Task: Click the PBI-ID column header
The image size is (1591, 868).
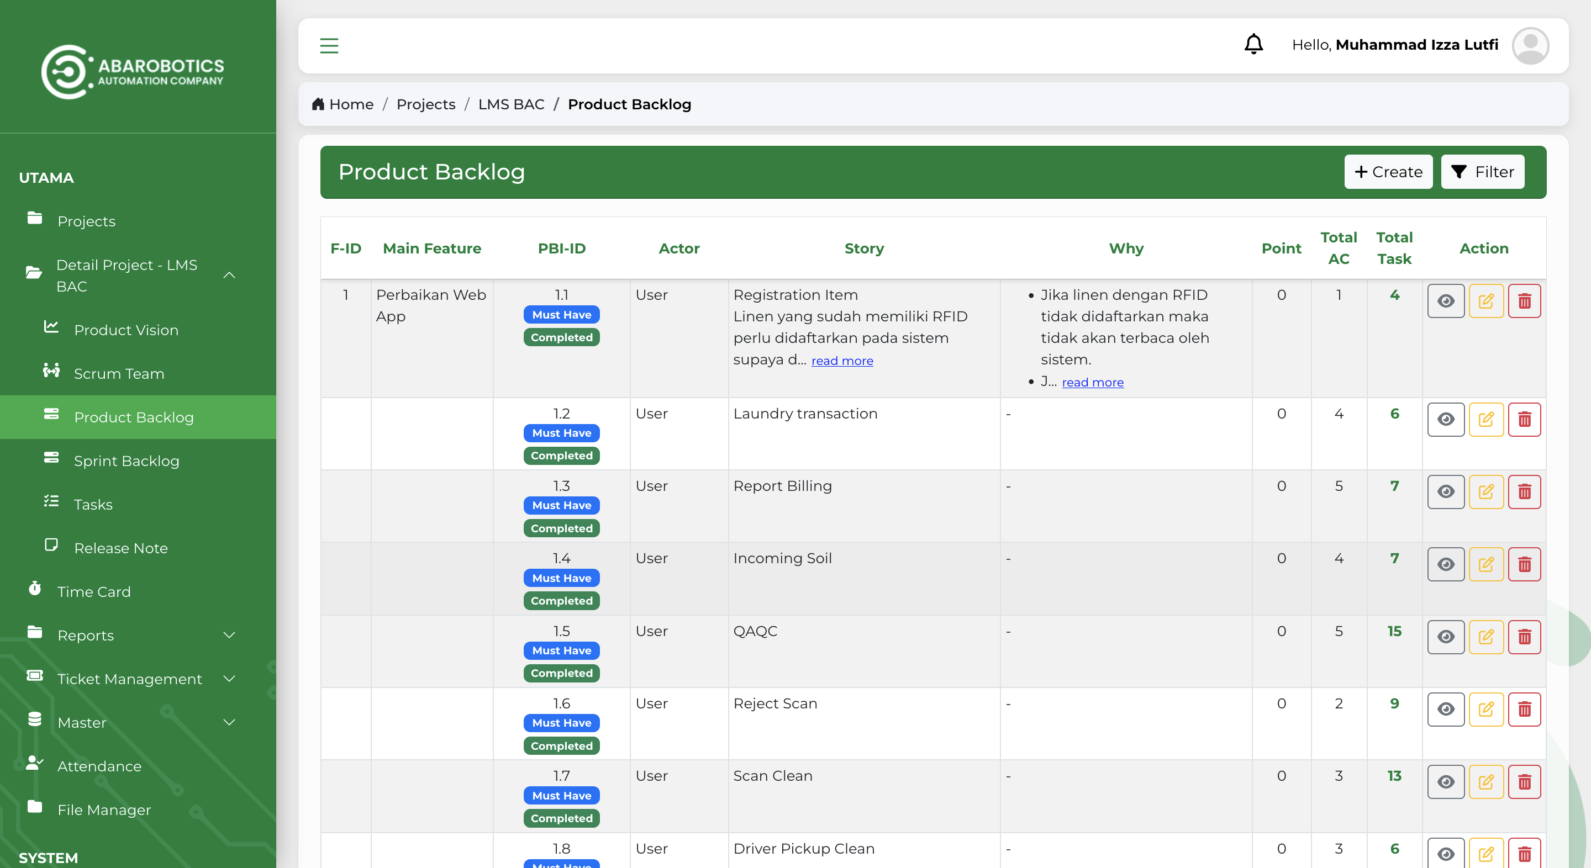Action: pyautogui.click(x=561, y=248)
